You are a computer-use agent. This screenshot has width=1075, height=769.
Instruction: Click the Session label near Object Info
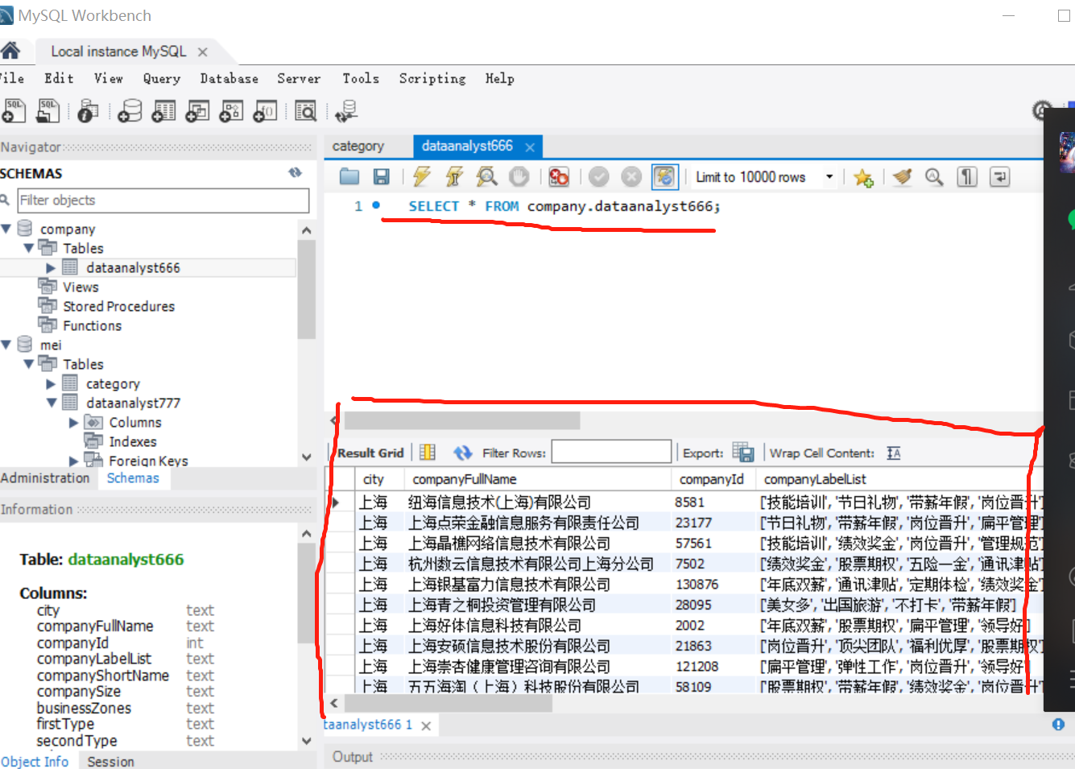coord(110,761)
